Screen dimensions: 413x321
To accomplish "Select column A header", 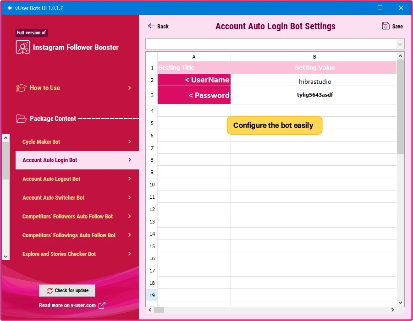I will point(194,57).
